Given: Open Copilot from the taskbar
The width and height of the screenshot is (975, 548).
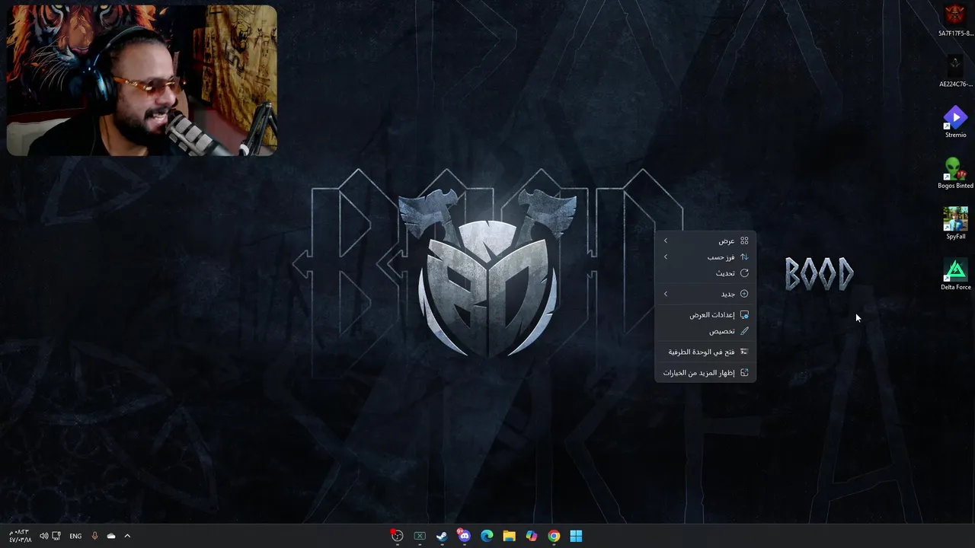Looking at the screenshot, I should 532,536.
